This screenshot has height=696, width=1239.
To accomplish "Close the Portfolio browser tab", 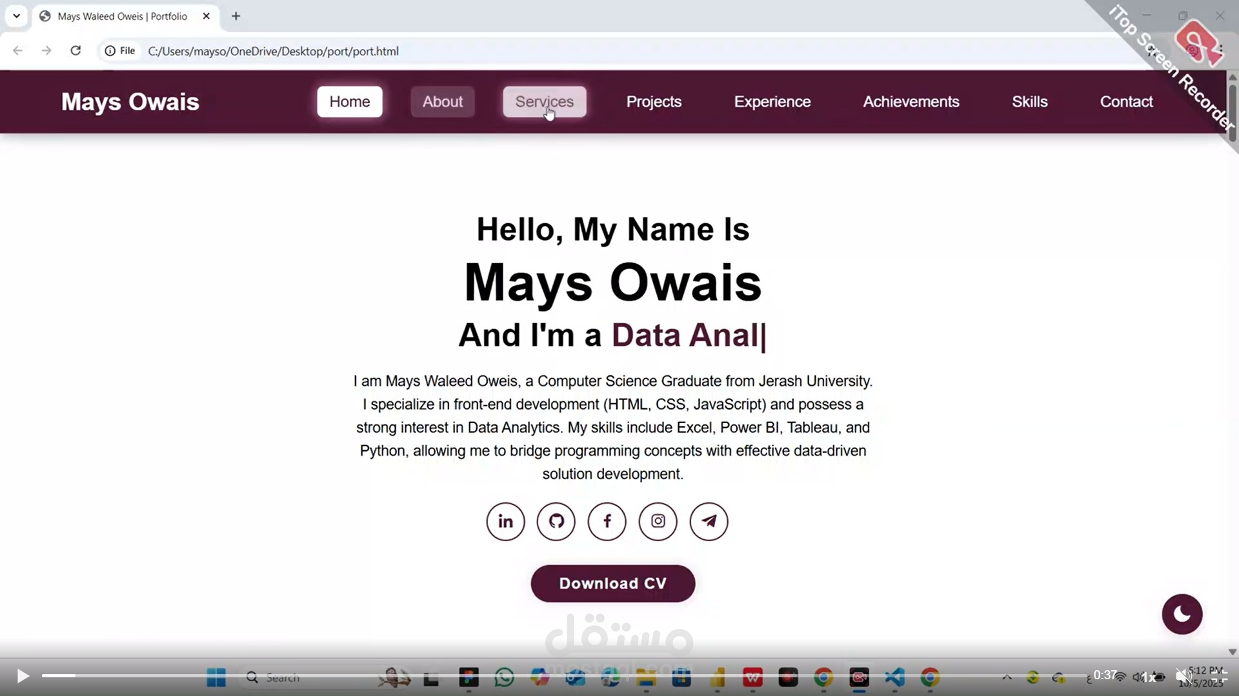I will click(x=206, y=16).
